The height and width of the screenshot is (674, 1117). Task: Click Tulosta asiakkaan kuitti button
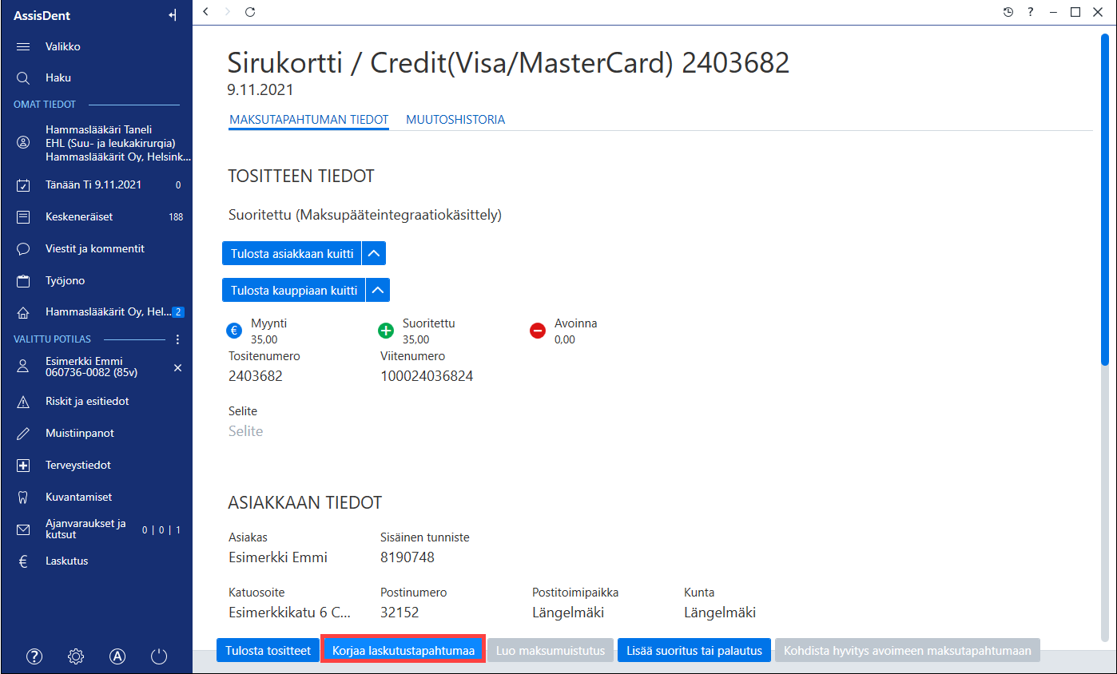click(x=292, y=254)
